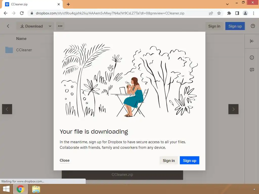Click the garden illustration image
Image resolution: width=259 pixels, height=194 pixels.
coord(129,80)
